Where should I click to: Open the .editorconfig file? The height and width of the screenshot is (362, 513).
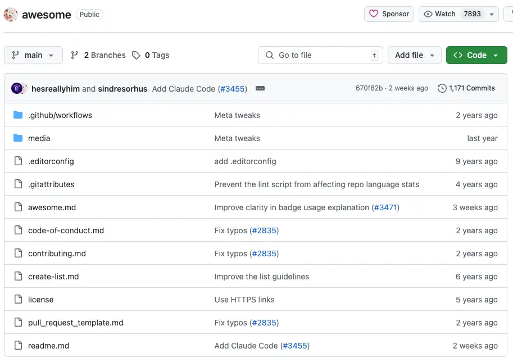(51, 161)
